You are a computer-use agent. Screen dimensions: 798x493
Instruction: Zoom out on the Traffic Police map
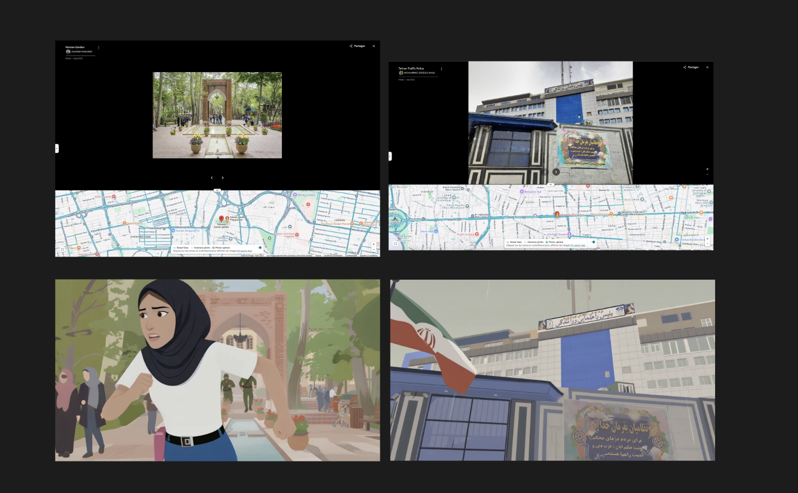click(x=707, y=243)
